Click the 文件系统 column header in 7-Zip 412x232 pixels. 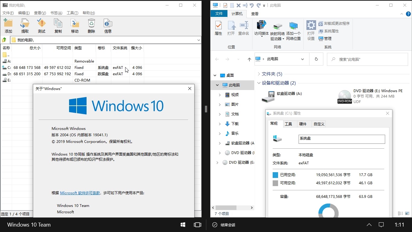(120, 48)
